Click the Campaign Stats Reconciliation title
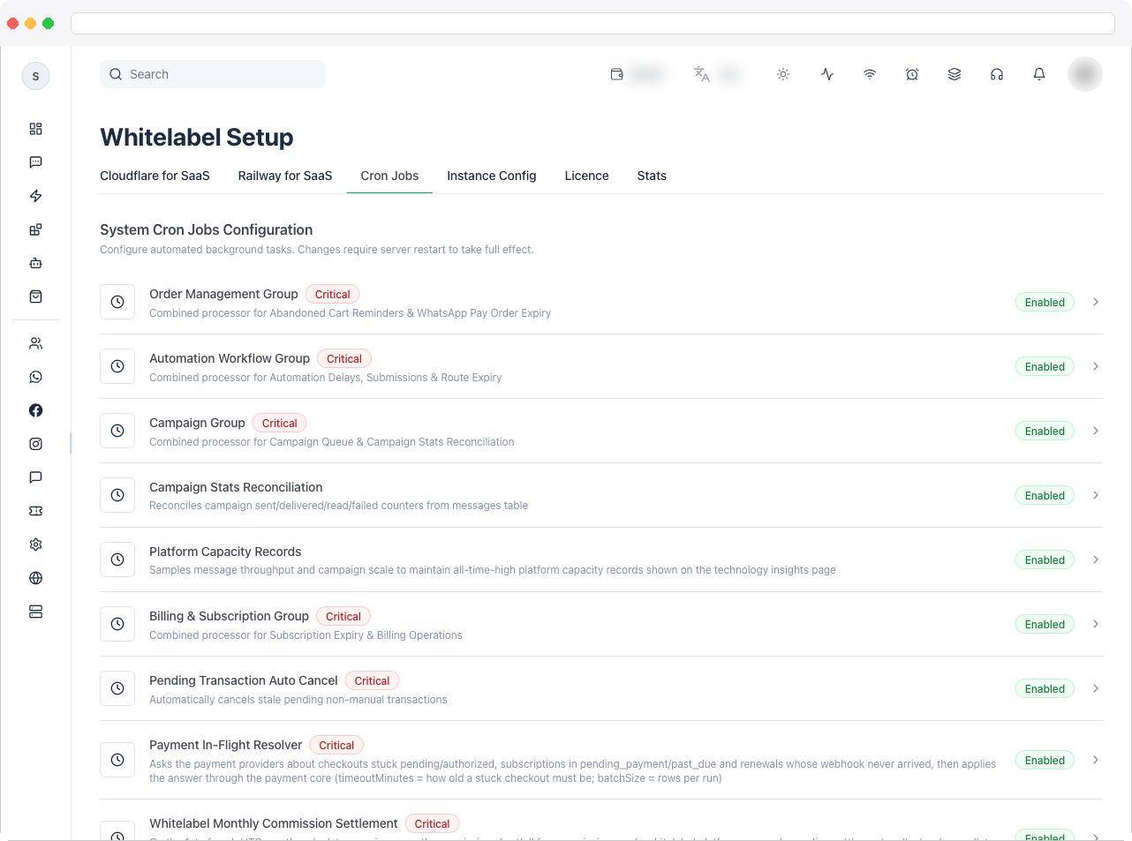The height and width of the screenshot is (841, 1132). [x=236, y=487]
